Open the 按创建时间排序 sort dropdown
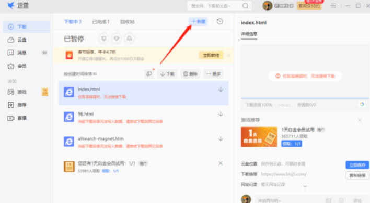 click(80, 74)
